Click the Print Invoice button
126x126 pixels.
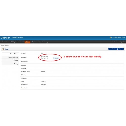point(113,49)
